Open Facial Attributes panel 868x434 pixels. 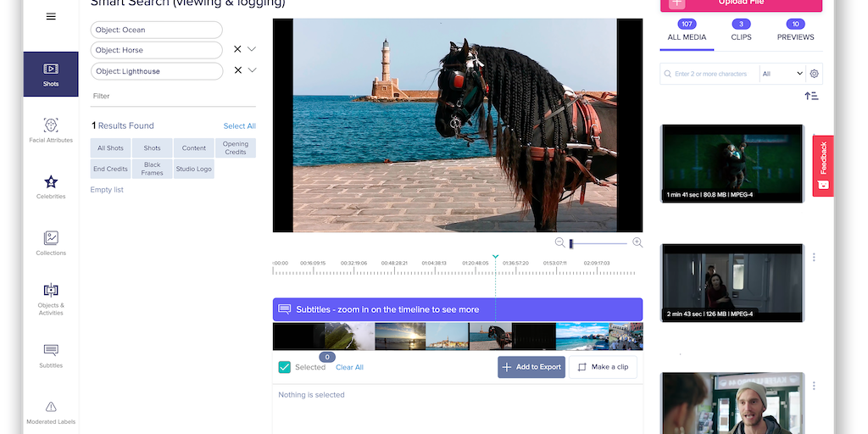(x=51, y=131)
